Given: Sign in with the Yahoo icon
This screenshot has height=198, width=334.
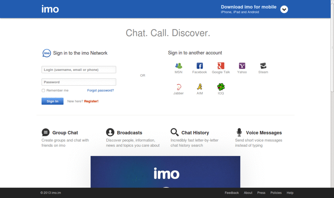Looking at the screenshot, I should 242,66.
